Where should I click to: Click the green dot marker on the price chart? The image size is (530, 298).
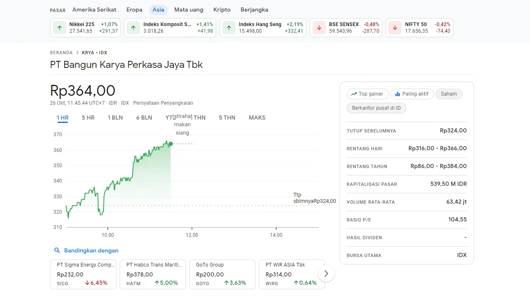170,144
